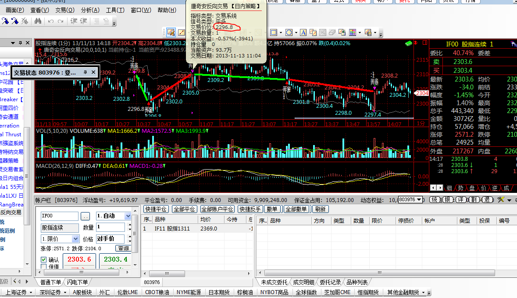517x298 pixels.
Task: Open the 1.自动 dropdown
Action: tap(128, 216)
